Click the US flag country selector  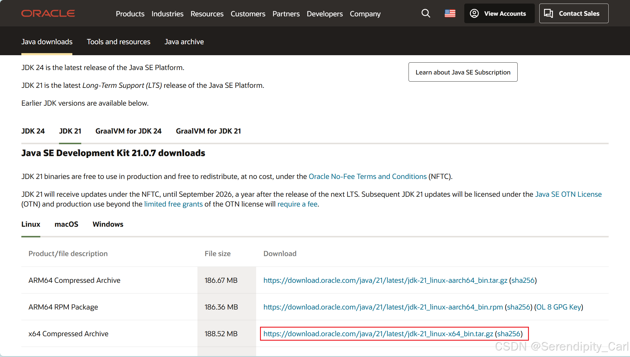[x=450, y=13]
